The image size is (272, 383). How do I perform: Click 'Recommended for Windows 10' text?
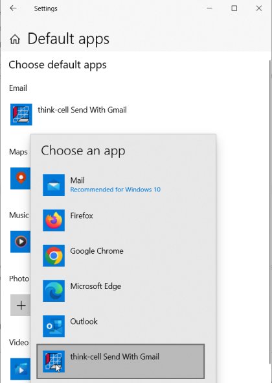point(115,190)
